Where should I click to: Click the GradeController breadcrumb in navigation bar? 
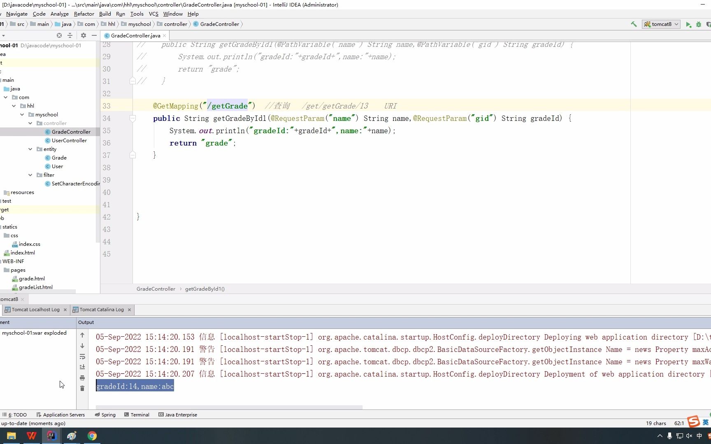coord(216,24)
